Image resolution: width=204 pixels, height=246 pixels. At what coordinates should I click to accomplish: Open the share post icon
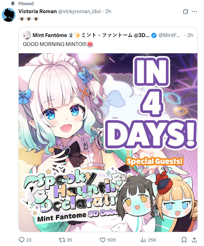pos(194,240)
